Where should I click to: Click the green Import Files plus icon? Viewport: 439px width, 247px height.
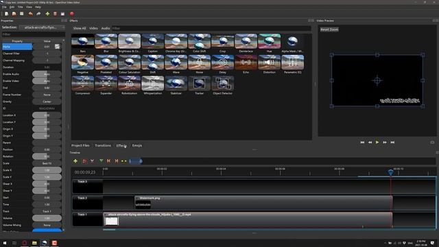tap(47, 14)
